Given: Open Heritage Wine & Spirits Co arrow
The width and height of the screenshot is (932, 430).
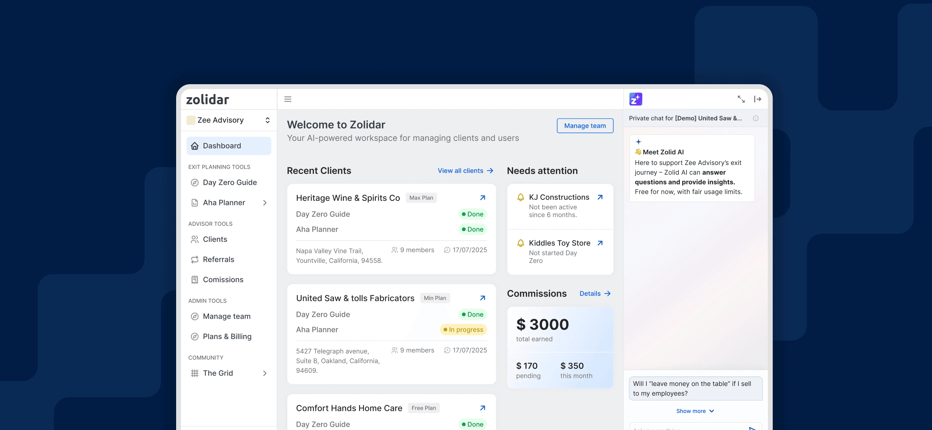Looking at the screenshot, I should pyautogui.click(x=482, y=198).
